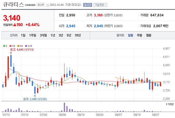Switch line chart to 1주일

coord(33,35)
